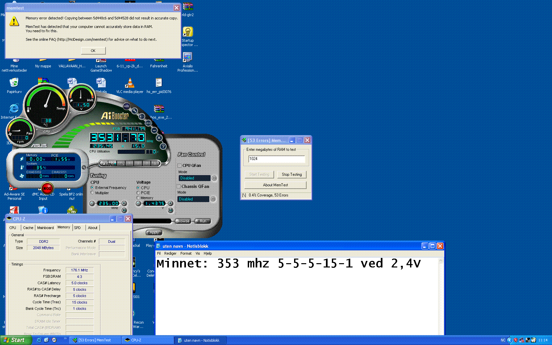Click the NOS round button in AI Booster
This screenshot has height=345, width=552.
point(126,106)
